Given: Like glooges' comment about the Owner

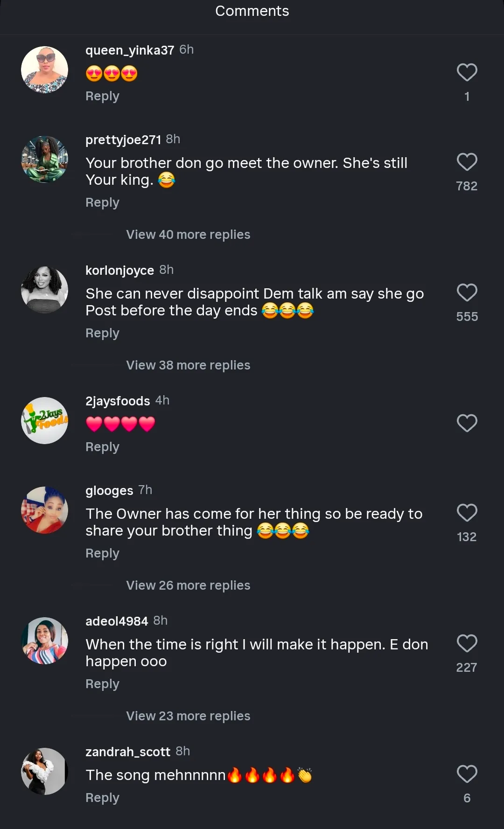Looking at the screenshot, I should click(x=467, y=513).
